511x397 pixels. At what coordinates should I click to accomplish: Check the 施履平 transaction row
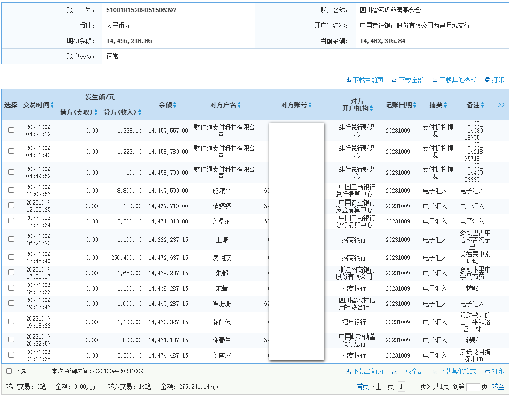pos(11,190)
